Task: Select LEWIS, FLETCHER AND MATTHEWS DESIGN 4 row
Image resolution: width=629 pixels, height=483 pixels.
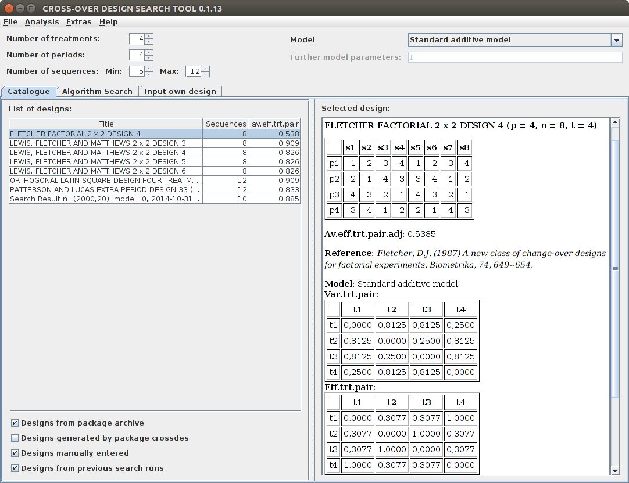Action: coord(155,152)
